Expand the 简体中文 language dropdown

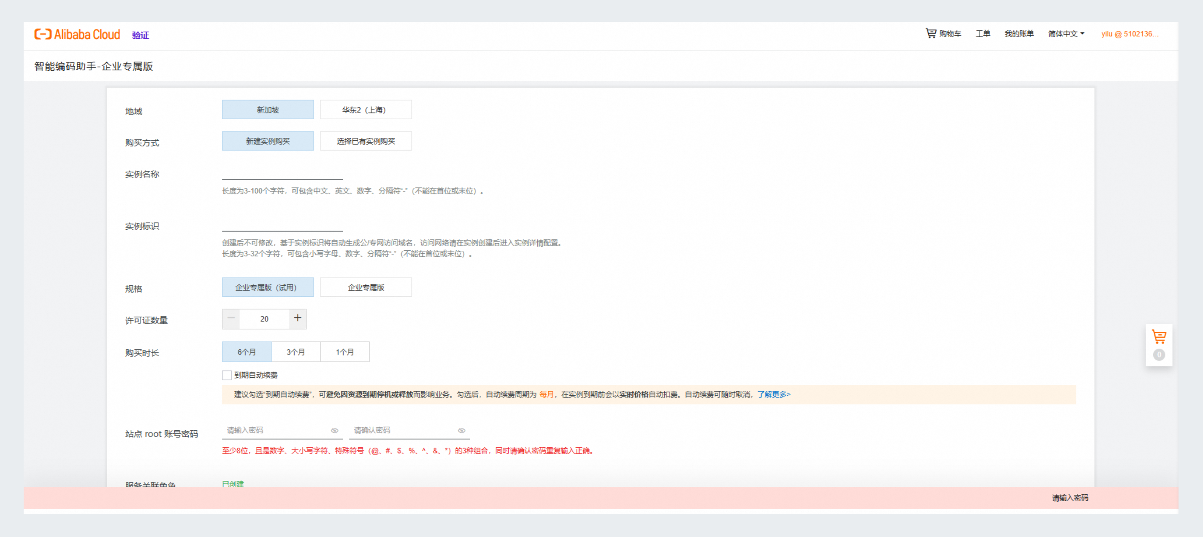pyautogui.click(x=1066, y=34)
